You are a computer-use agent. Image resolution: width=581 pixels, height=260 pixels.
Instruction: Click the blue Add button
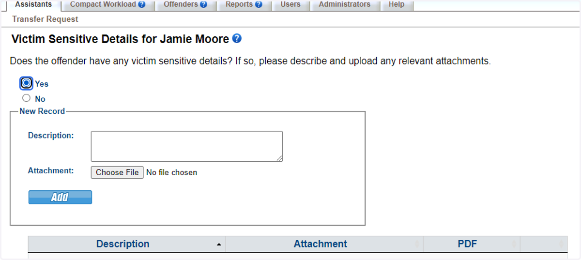[60, 197]
